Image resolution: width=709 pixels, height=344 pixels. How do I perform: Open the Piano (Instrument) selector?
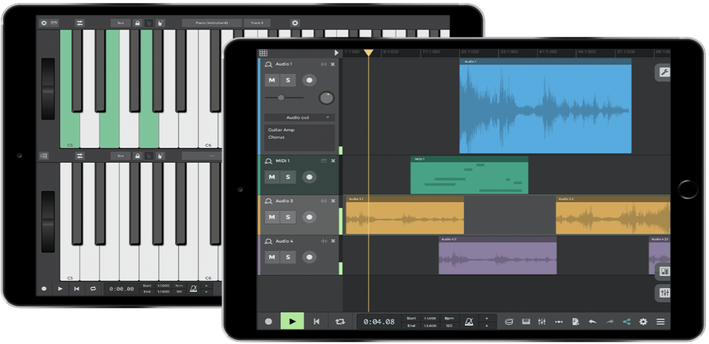pos(211,23)
